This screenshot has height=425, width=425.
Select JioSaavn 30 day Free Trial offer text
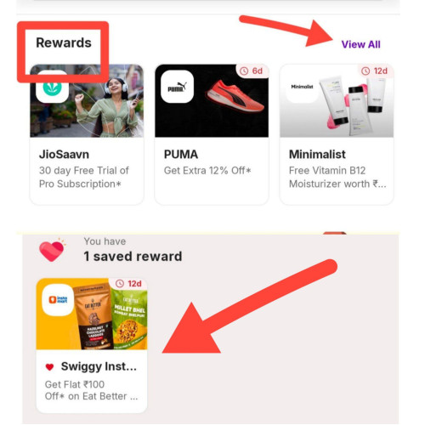click(x=84, y=177)
